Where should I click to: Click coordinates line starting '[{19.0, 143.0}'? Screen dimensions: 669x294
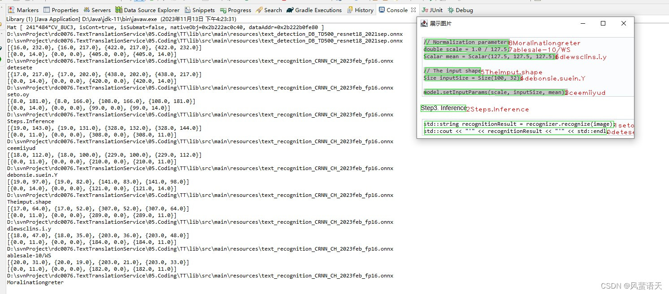[98, 128]
